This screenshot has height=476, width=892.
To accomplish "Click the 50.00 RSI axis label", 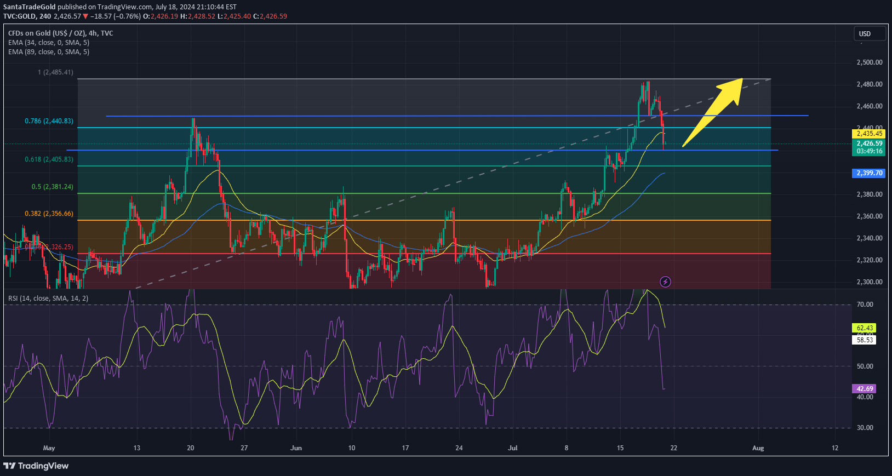I will 865,366.
